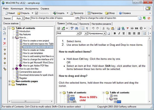The height and width of the screenshot is (110, 154).
Task: Click the binoculars find icon
Action: tap(76, 28)
